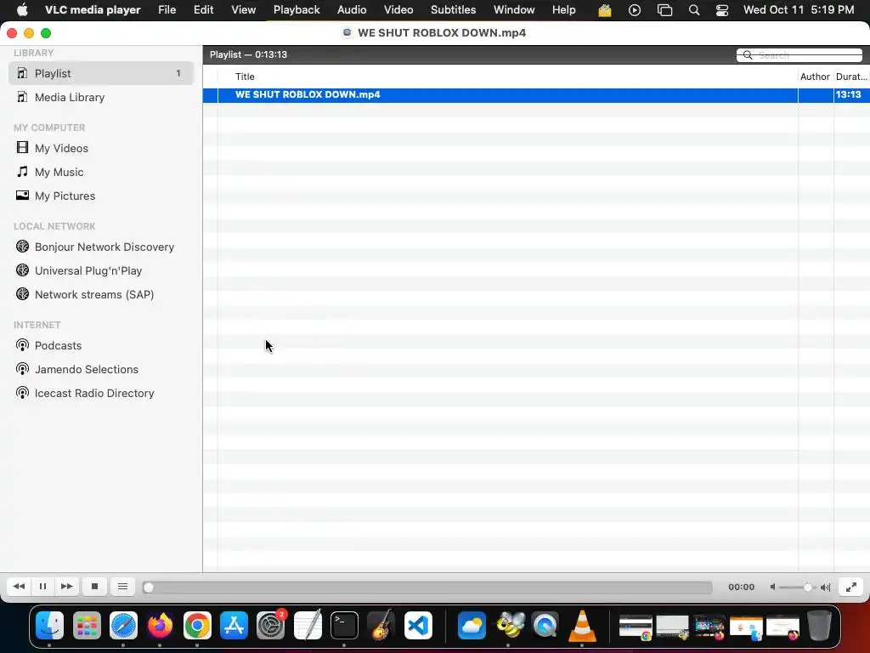Open Google Chrome from the Dock

click(x=197, y=626)
